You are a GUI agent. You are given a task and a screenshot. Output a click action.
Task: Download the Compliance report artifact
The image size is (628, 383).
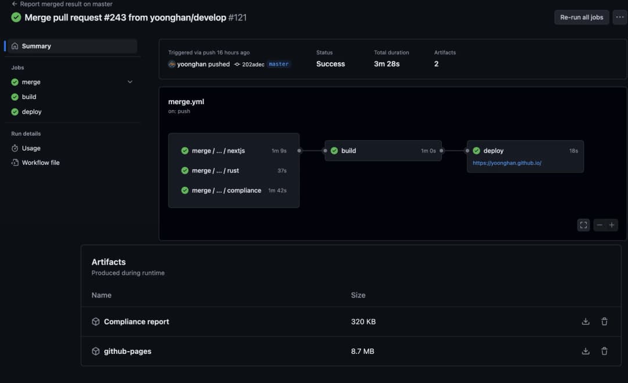pyautogui.click(x=586, y=321)
